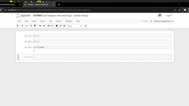Save the notebook with the floppy disk icon

(x=18, y=26)
